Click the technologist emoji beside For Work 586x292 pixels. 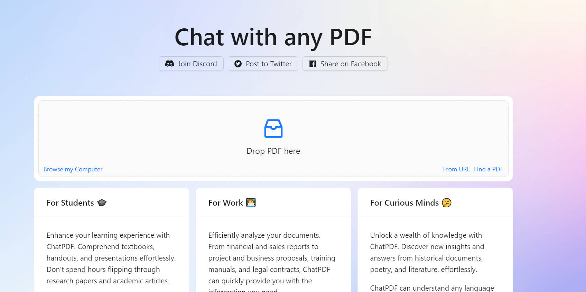click(251, 203)
